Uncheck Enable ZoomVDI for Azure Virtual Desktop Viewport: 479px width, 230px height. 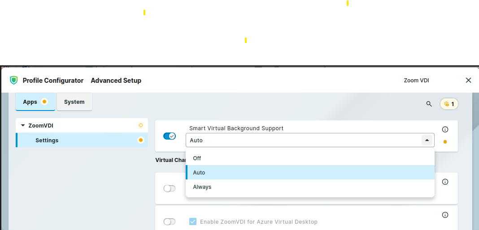click(193, 221)
